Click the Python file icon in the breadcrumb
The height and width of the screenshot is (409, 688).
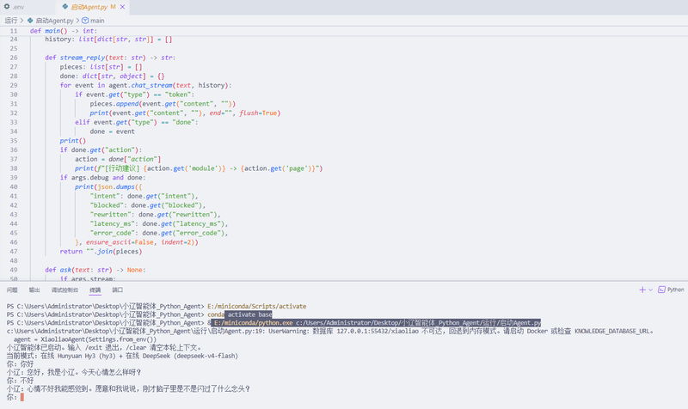pyautogui.click(x=30, y=20)
